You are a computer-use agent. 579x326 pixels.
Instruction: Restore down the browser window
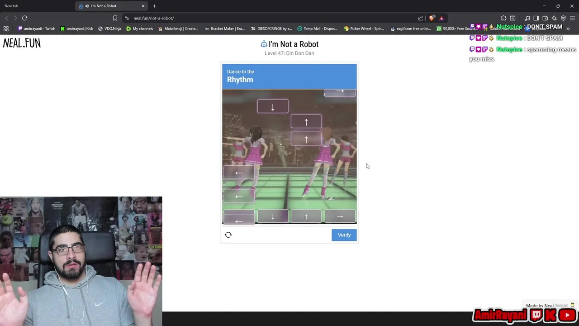558,6
